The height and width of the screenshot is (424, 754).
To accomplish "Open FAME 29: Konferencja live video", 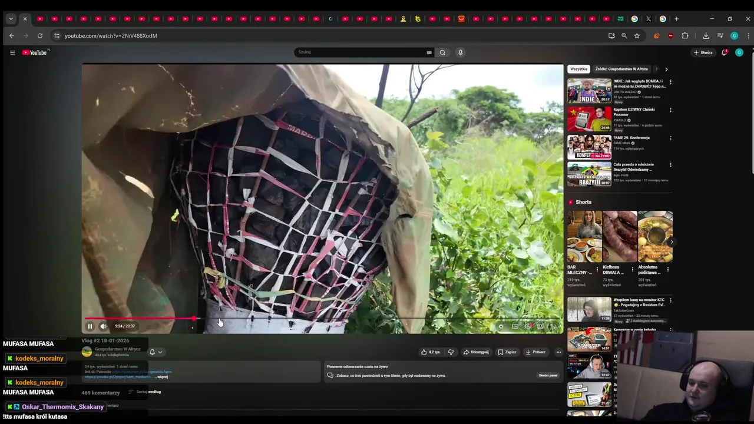I will tap(589, 147).
